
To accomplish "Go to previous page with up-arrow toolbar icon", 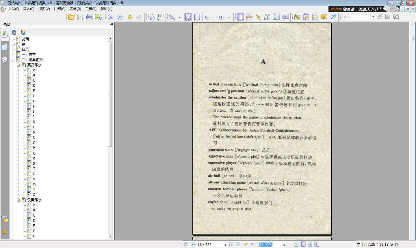I will point(111,17).
